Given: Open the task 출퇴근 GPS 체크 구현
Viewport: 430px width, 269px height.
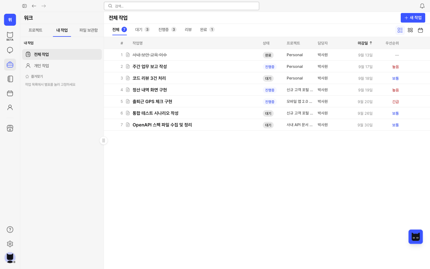Looking at the screenshot, I should [x=152, y=101].
